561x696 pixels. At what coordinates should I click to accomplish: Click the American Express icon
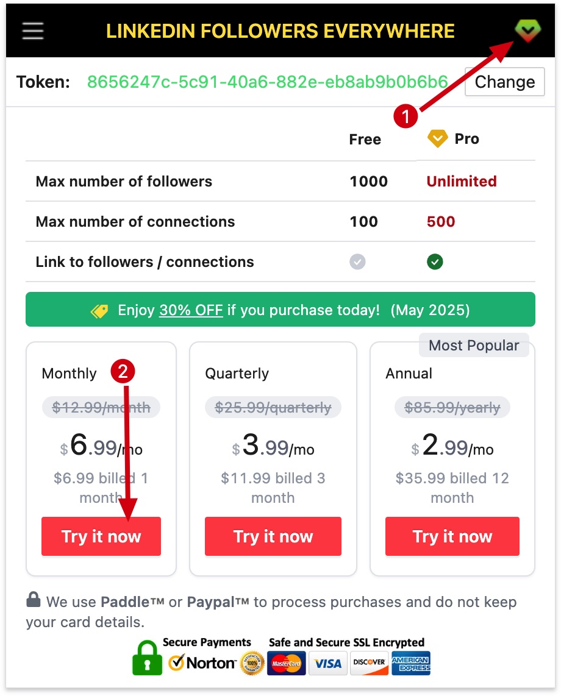pos(411,663)
